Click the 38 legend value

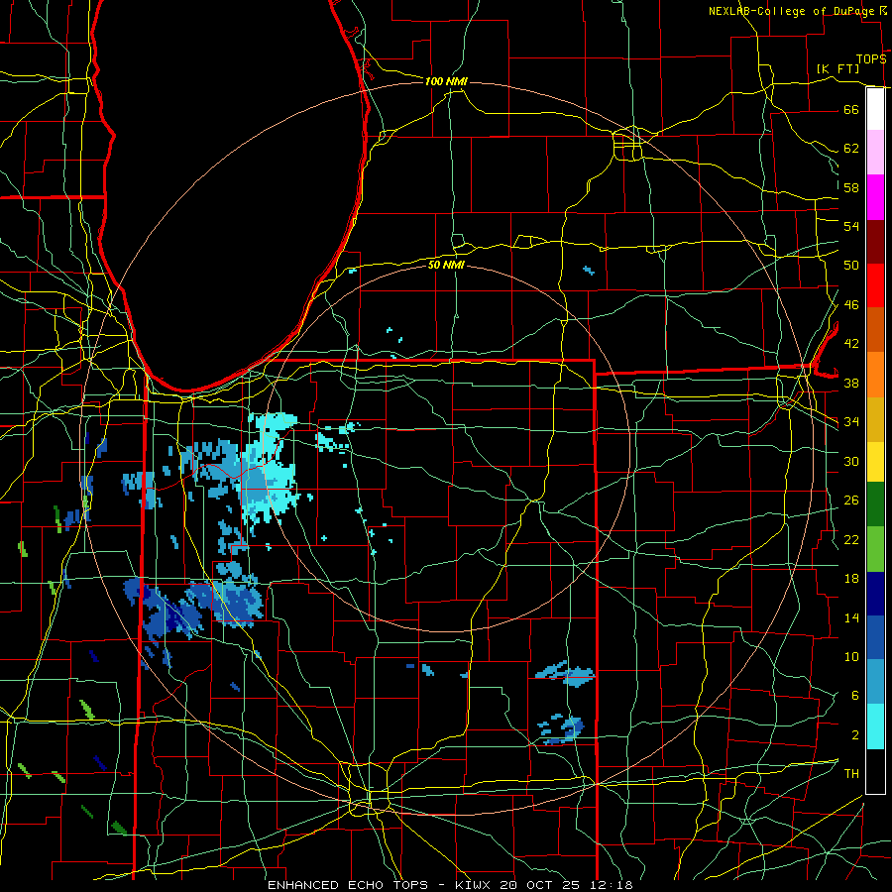click(851, 383)
